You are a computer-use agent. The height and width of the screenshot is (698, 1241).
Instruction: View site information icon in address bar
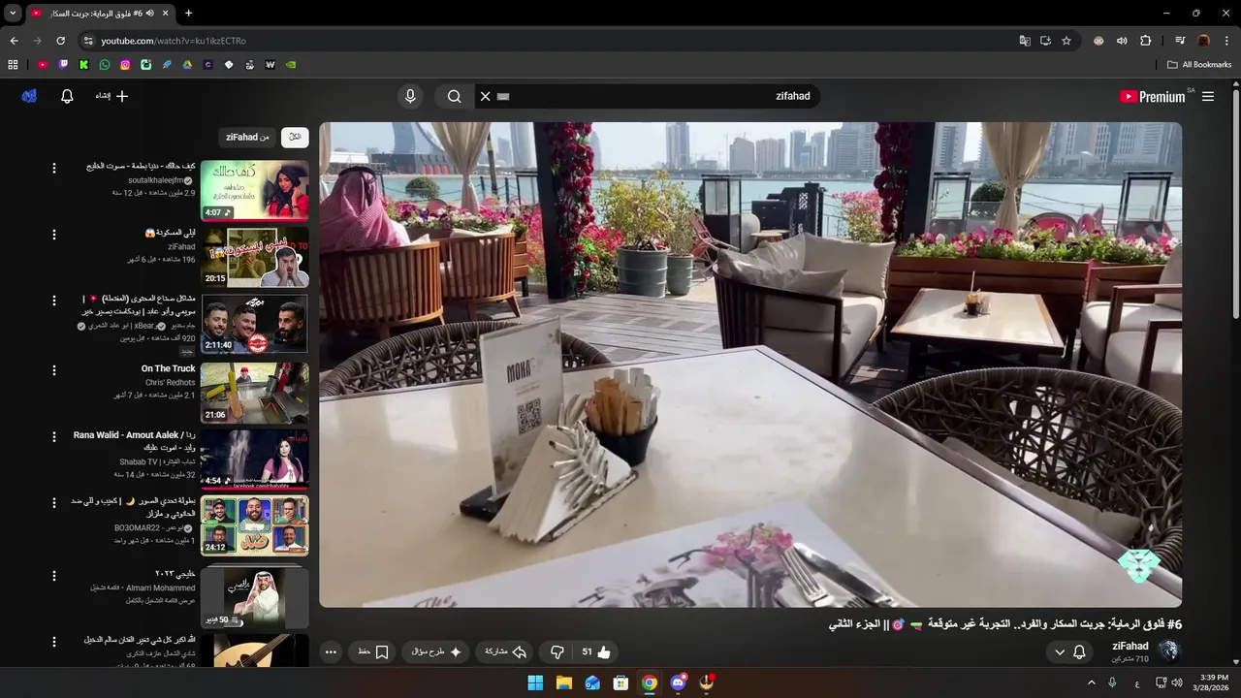(x=88, y=41)
